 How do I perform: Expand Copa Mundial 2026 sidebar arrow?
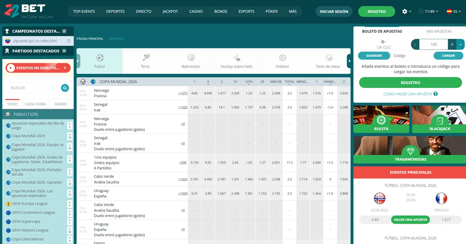(x=70, y=136)
